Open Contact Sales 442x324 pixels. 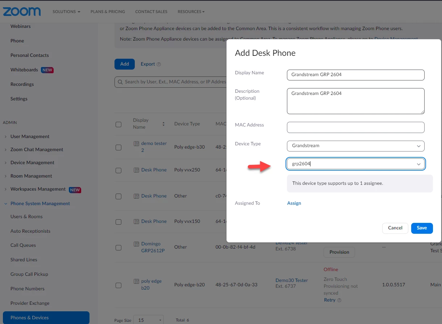click(151, 12)
